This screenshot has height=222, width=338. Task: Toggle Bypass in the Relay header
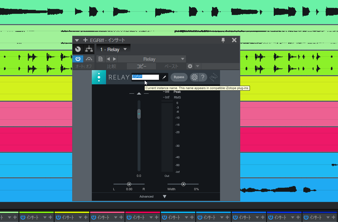click(x=179, y=77)
